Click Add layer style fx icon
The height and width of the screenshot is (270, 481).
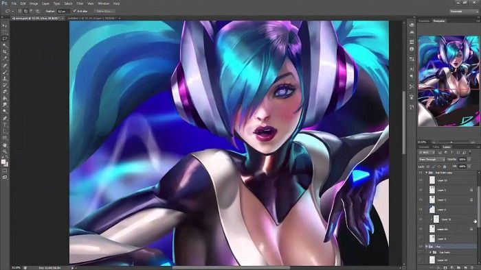(x=438, y=268)
